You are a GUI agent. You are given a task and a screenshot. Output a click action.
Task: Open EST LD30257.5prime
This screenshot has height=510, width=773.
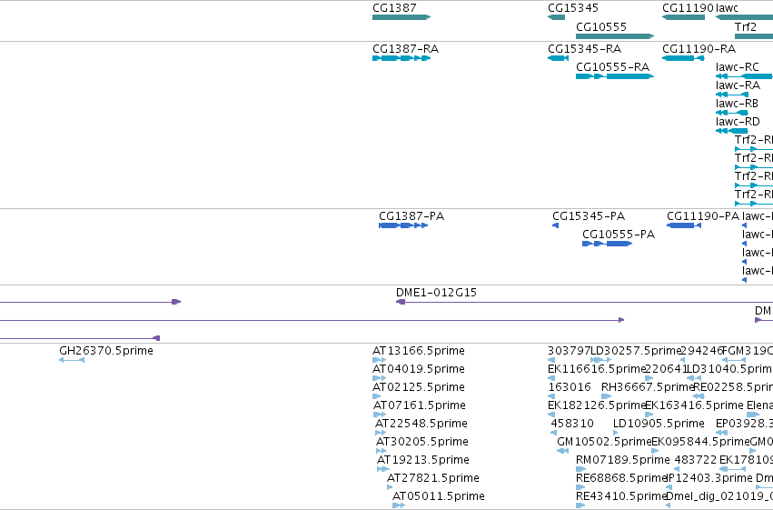[636, 351]
